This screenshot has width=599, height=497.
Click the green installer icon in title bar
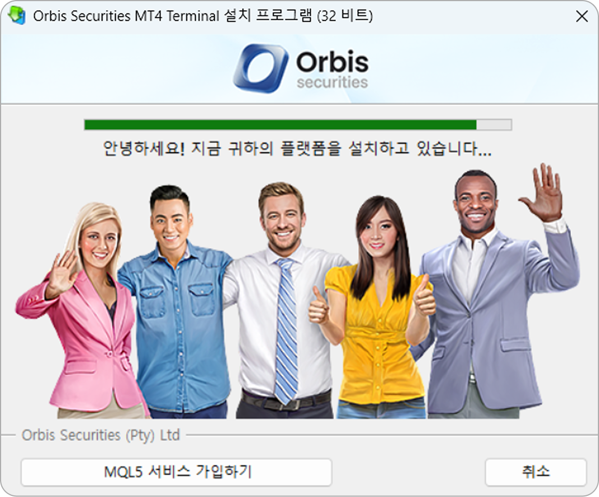(x=17, y=16)
